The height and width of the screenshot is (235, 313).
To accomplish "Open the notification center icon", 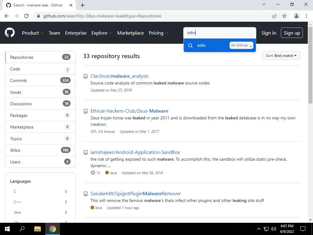I will (x=303, y=229).
